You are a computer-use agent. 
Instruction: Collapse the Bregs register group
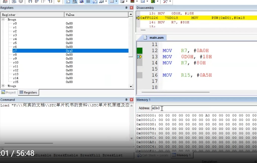coord(3,20)
